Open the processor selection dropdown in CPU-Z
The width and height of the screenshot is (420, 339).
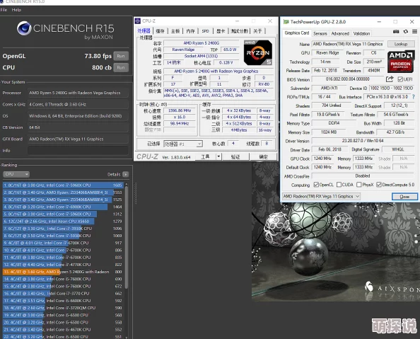(183, 144)
